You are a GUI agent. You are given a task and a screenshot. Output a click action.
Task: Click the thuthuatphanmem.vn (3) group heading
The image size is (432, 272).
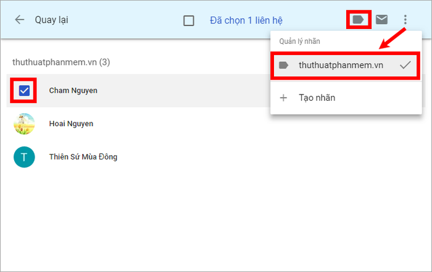61,62
